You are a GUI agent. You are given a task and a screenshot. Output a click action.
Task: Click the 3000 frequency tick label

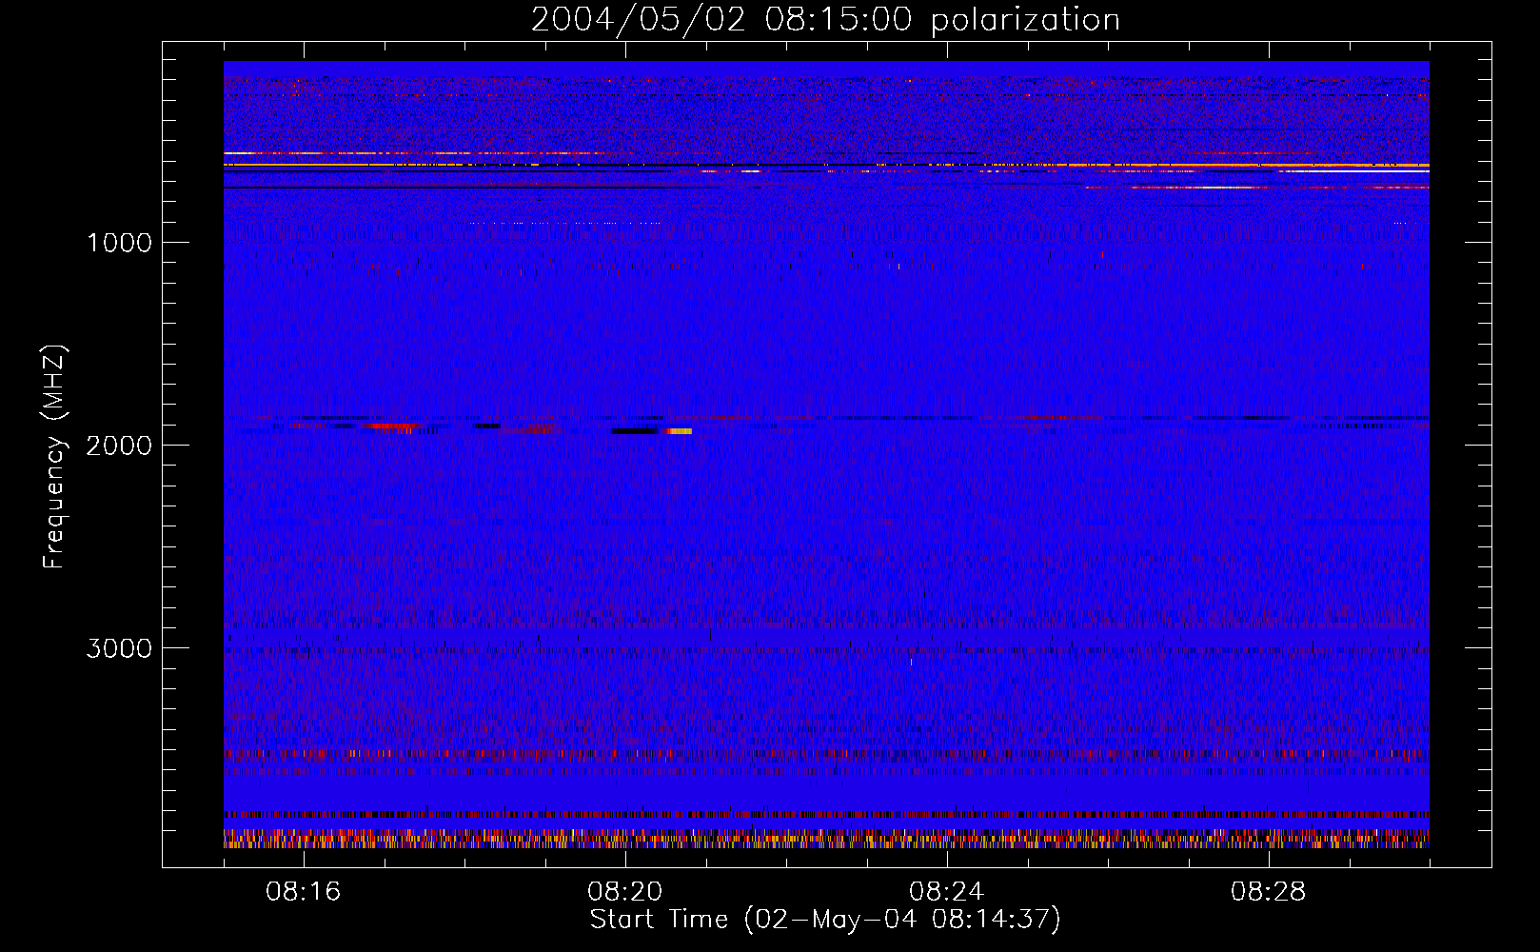click(119, 648)
